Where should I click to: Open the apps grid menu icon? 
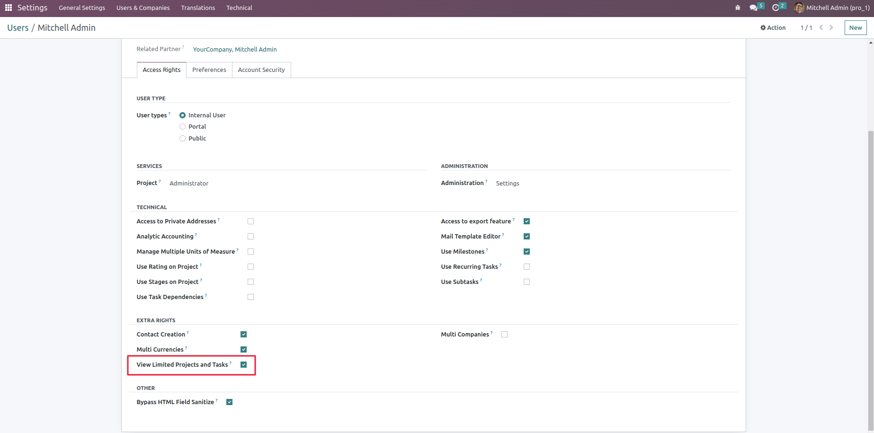pos(9,8)
